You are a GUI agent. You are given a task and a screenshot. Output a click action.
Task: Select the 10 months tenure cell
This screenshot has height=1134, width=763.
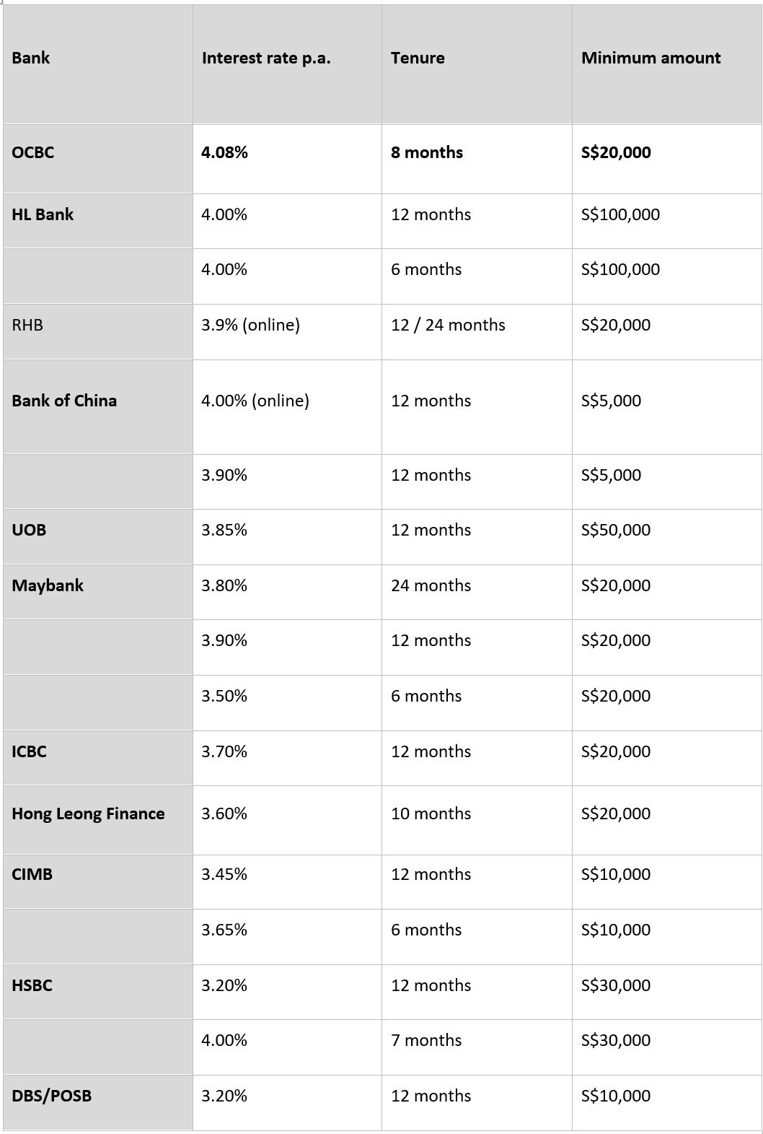point(477,820)
